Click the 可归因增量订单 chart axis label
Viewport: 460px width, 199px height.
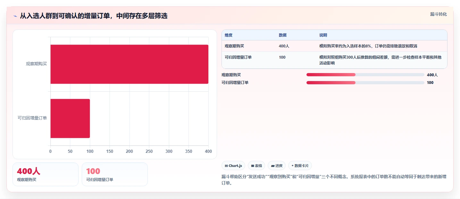tap(32, 118)
